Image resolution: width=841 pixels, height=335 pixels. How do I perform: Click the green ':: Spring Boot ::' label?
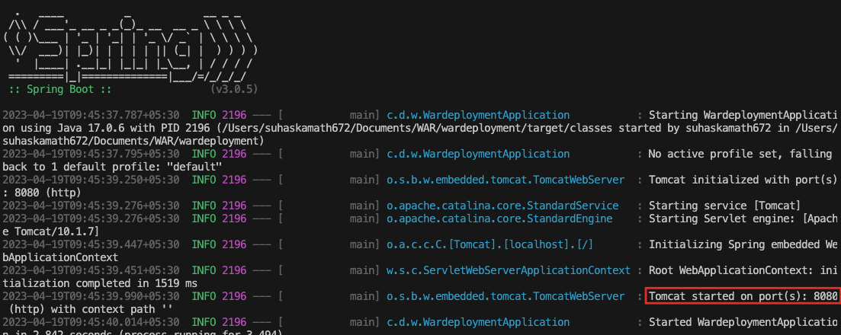[x=60, y=90]
